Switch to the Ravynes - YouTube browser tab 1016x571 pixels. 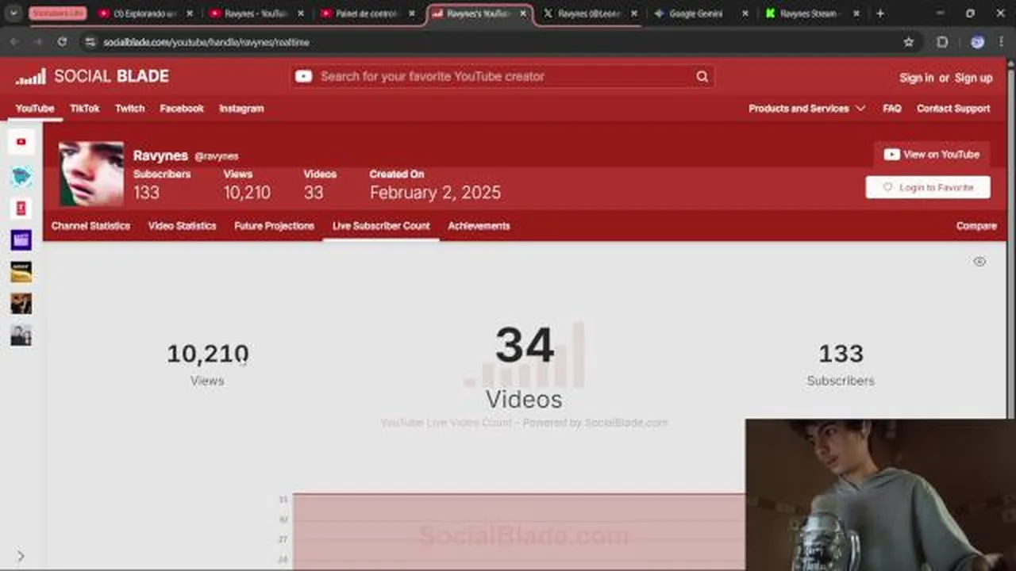tap(256, 13)
